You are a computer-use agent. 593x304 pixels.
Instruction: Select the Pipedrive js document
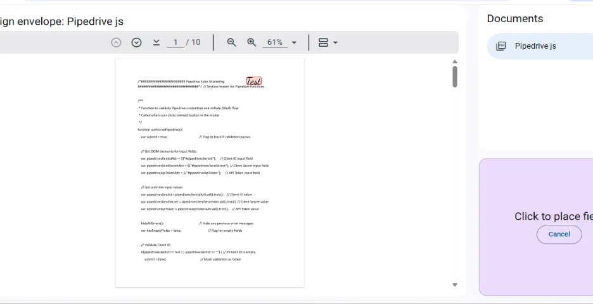tap(540, 46)
